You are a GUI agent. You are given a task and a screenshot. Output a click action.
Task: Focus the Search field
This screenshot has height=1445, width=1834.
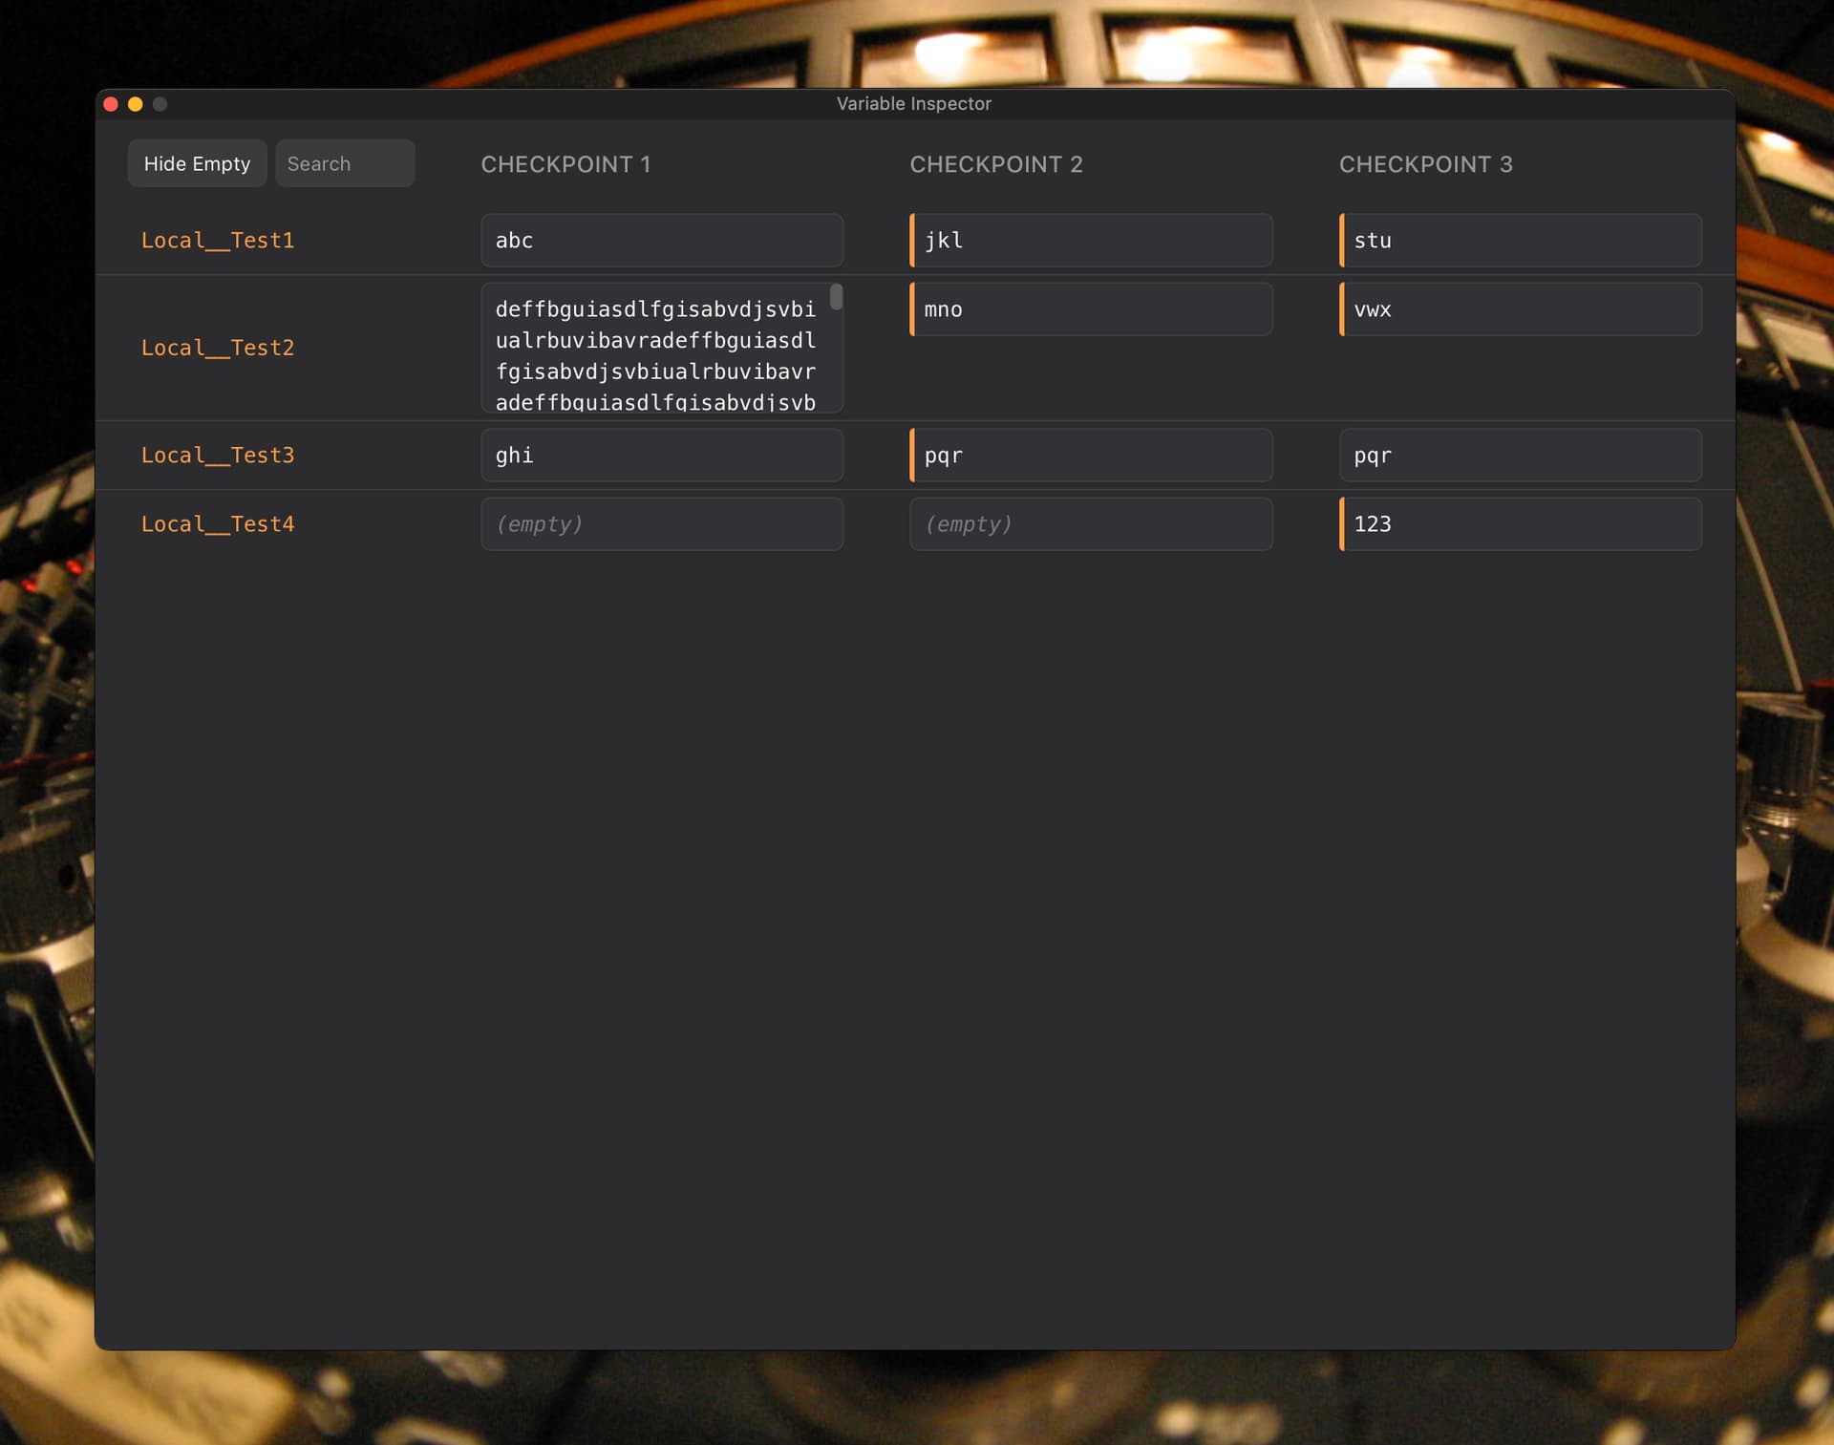[x=345, y=163]
